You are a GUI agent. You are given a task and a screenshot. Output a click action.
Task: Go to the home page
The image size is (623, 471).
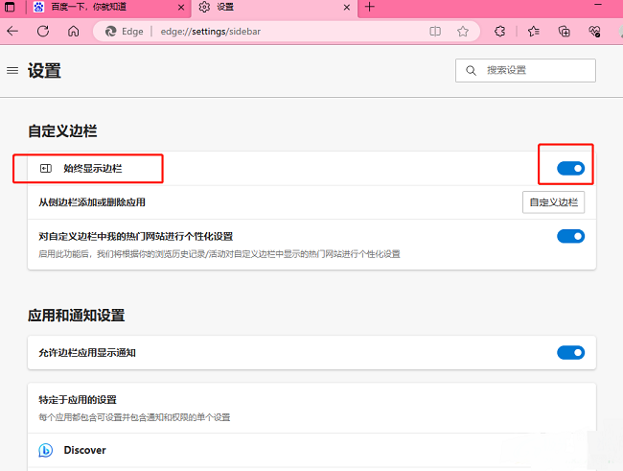click(x=74, y=31)
